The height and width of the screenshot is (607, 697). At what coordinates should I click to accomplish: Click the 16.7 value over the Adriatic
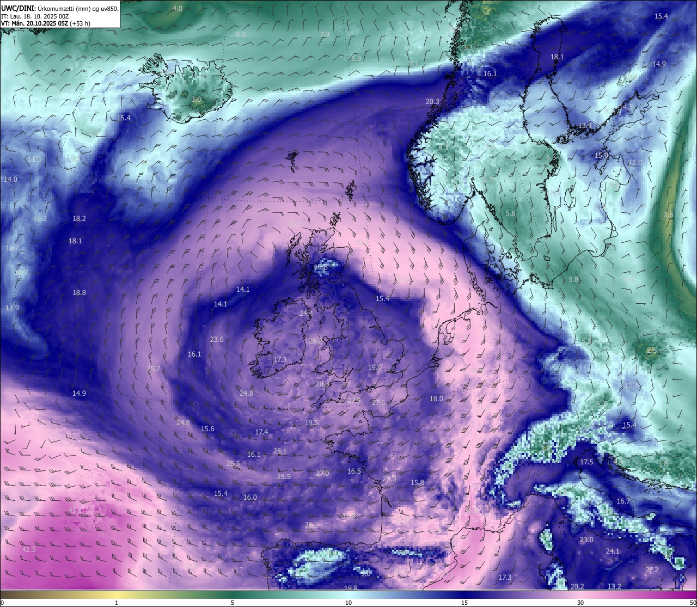(623, 501)
